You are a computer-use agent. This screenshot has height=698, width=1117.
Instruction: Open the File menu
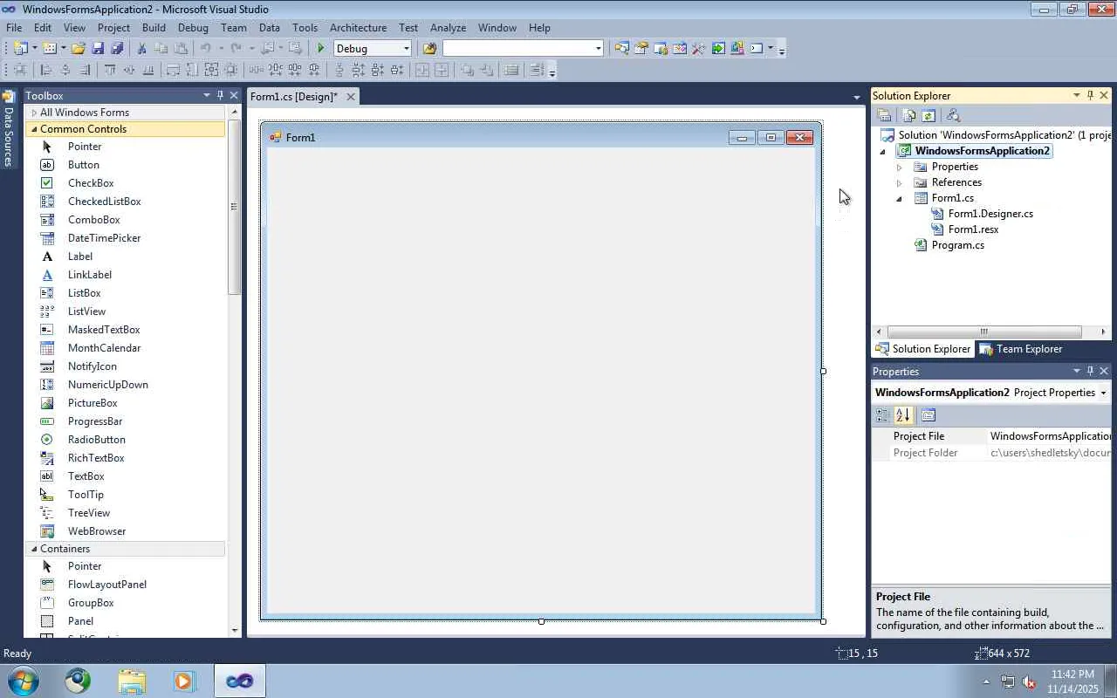pos(14,28)
